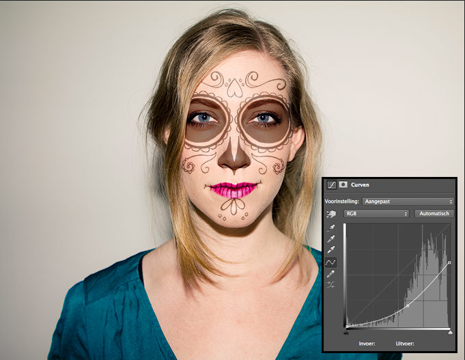The height and width of the screenshot is (360, 465).
Task: Select the gray point eyedropper
Action: (331, 239)
